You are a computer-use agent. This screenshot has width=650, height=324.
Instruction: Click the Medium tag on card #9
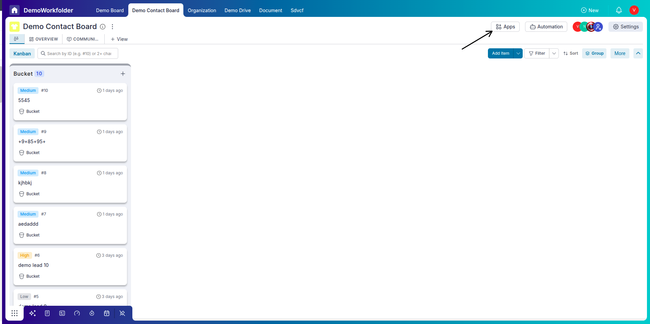click(28, 132)
